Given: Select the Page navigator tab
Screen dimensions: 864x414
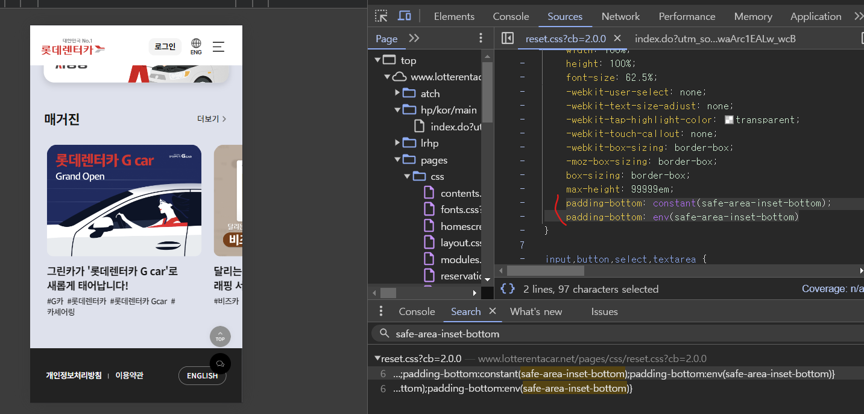Looking at the screenshot, I should click(386, 39).
